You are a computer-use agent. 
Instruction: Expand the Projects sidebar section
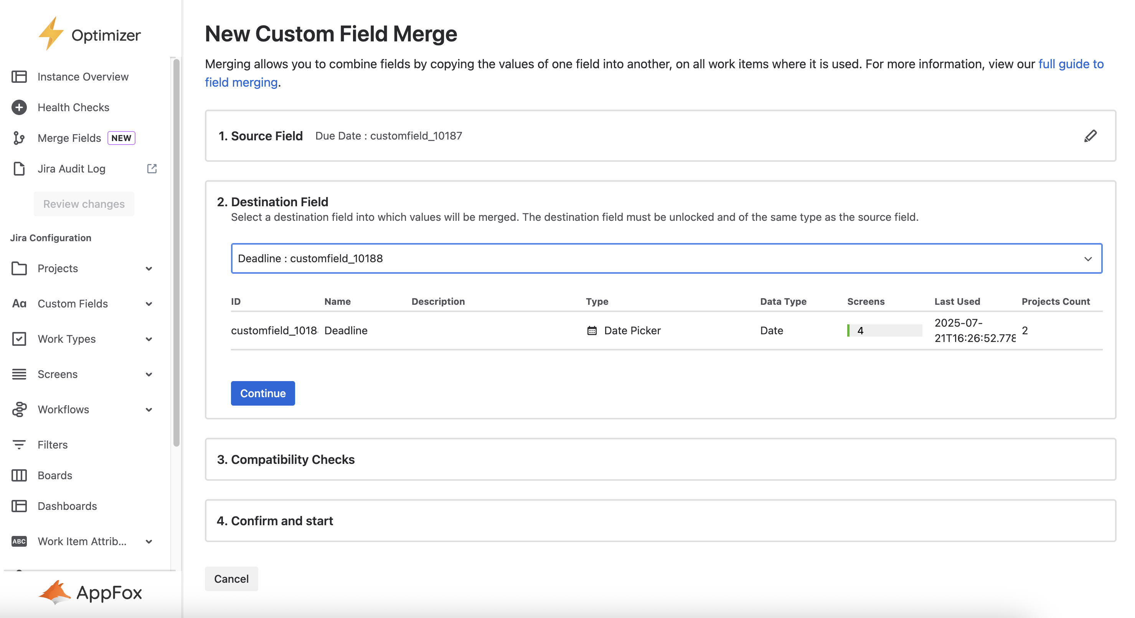point(149,268)
